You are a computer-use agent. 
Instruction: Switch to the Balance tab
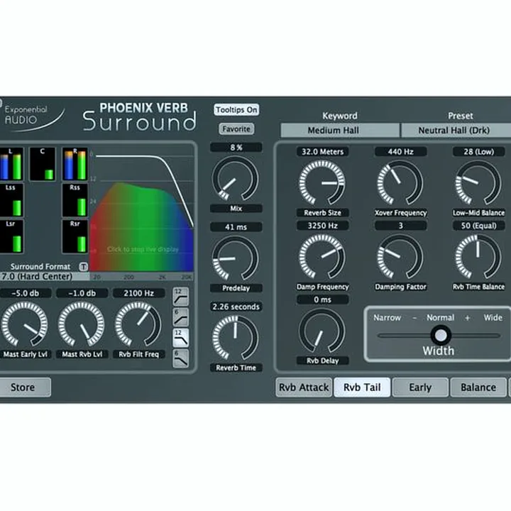[478, 388]
